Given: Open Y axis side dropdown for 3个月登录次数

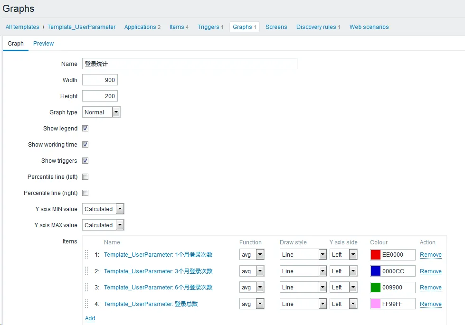Looking at the screenshot, I should click(x=343, y=271).
